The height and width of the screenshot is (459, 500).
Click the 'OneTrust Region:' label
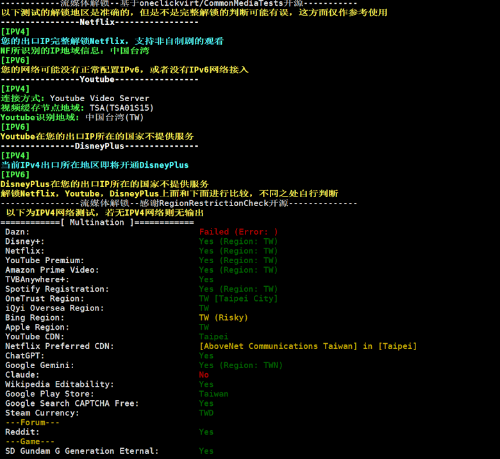point(45,299)
